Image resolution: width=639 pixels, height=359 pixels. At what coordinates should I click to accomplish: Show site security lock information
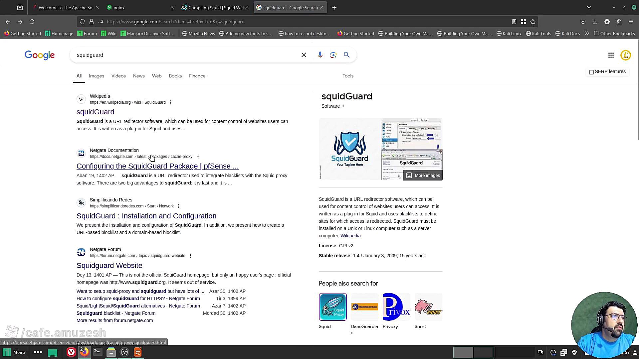tap(92, 22)
